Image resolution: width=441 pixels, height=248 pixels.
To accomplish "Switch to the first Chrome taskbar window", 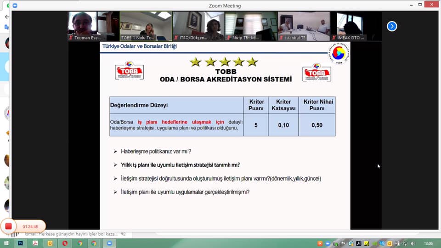I will pyautogui.click(x=79, y=243).
